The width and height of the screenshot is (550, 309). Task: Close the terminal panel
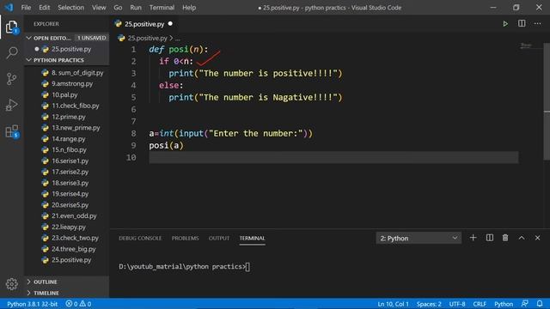tap(537, 238)
